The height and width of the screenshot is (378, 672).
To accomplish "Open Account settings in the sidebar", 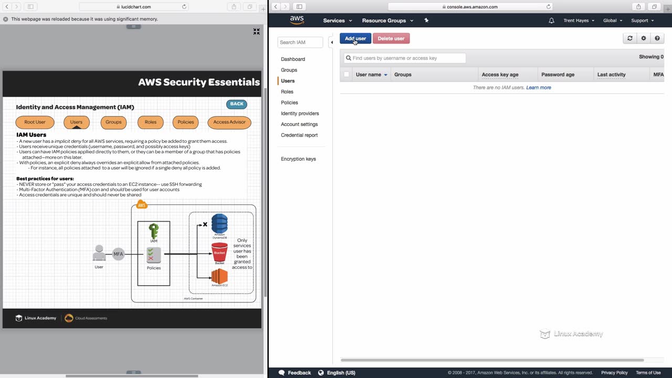I will 299,124.
